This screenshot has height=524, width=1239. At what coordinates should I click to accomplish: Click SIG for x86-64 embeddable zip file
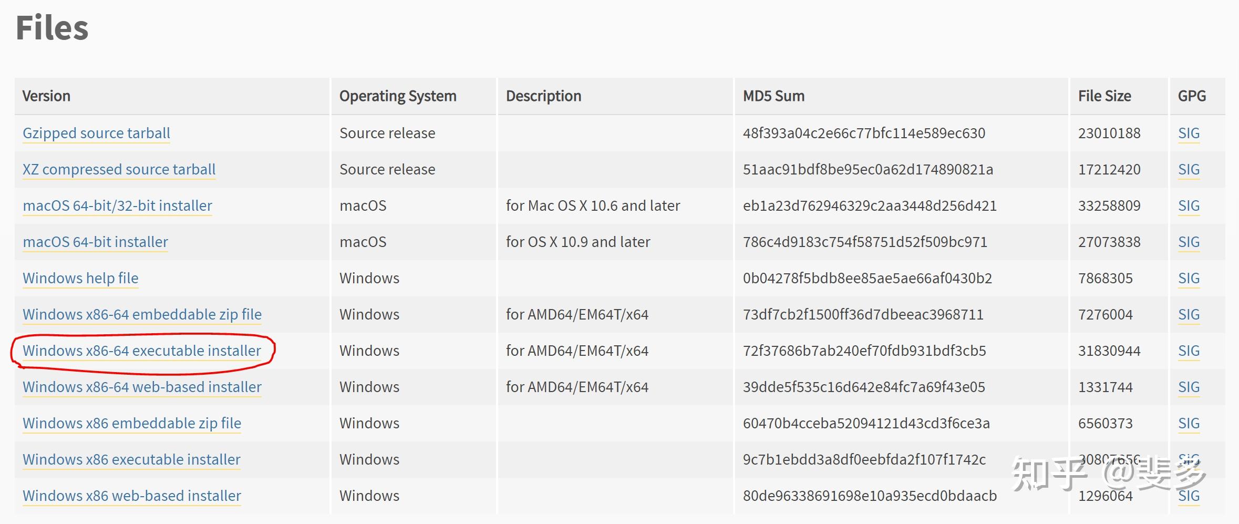1189,315
